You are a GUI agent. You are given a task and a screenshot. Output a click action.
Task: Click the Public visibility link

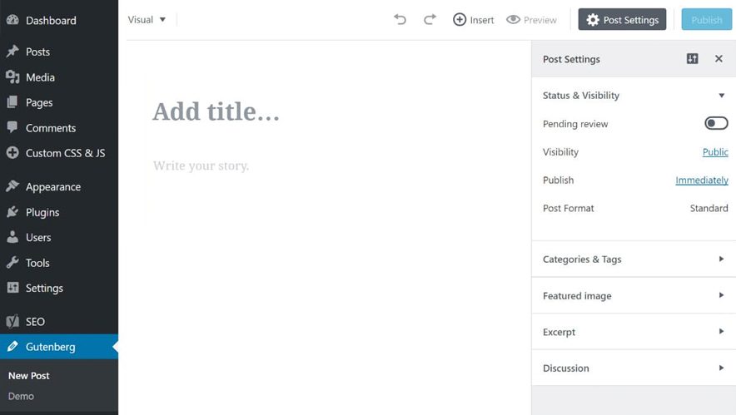715,152
